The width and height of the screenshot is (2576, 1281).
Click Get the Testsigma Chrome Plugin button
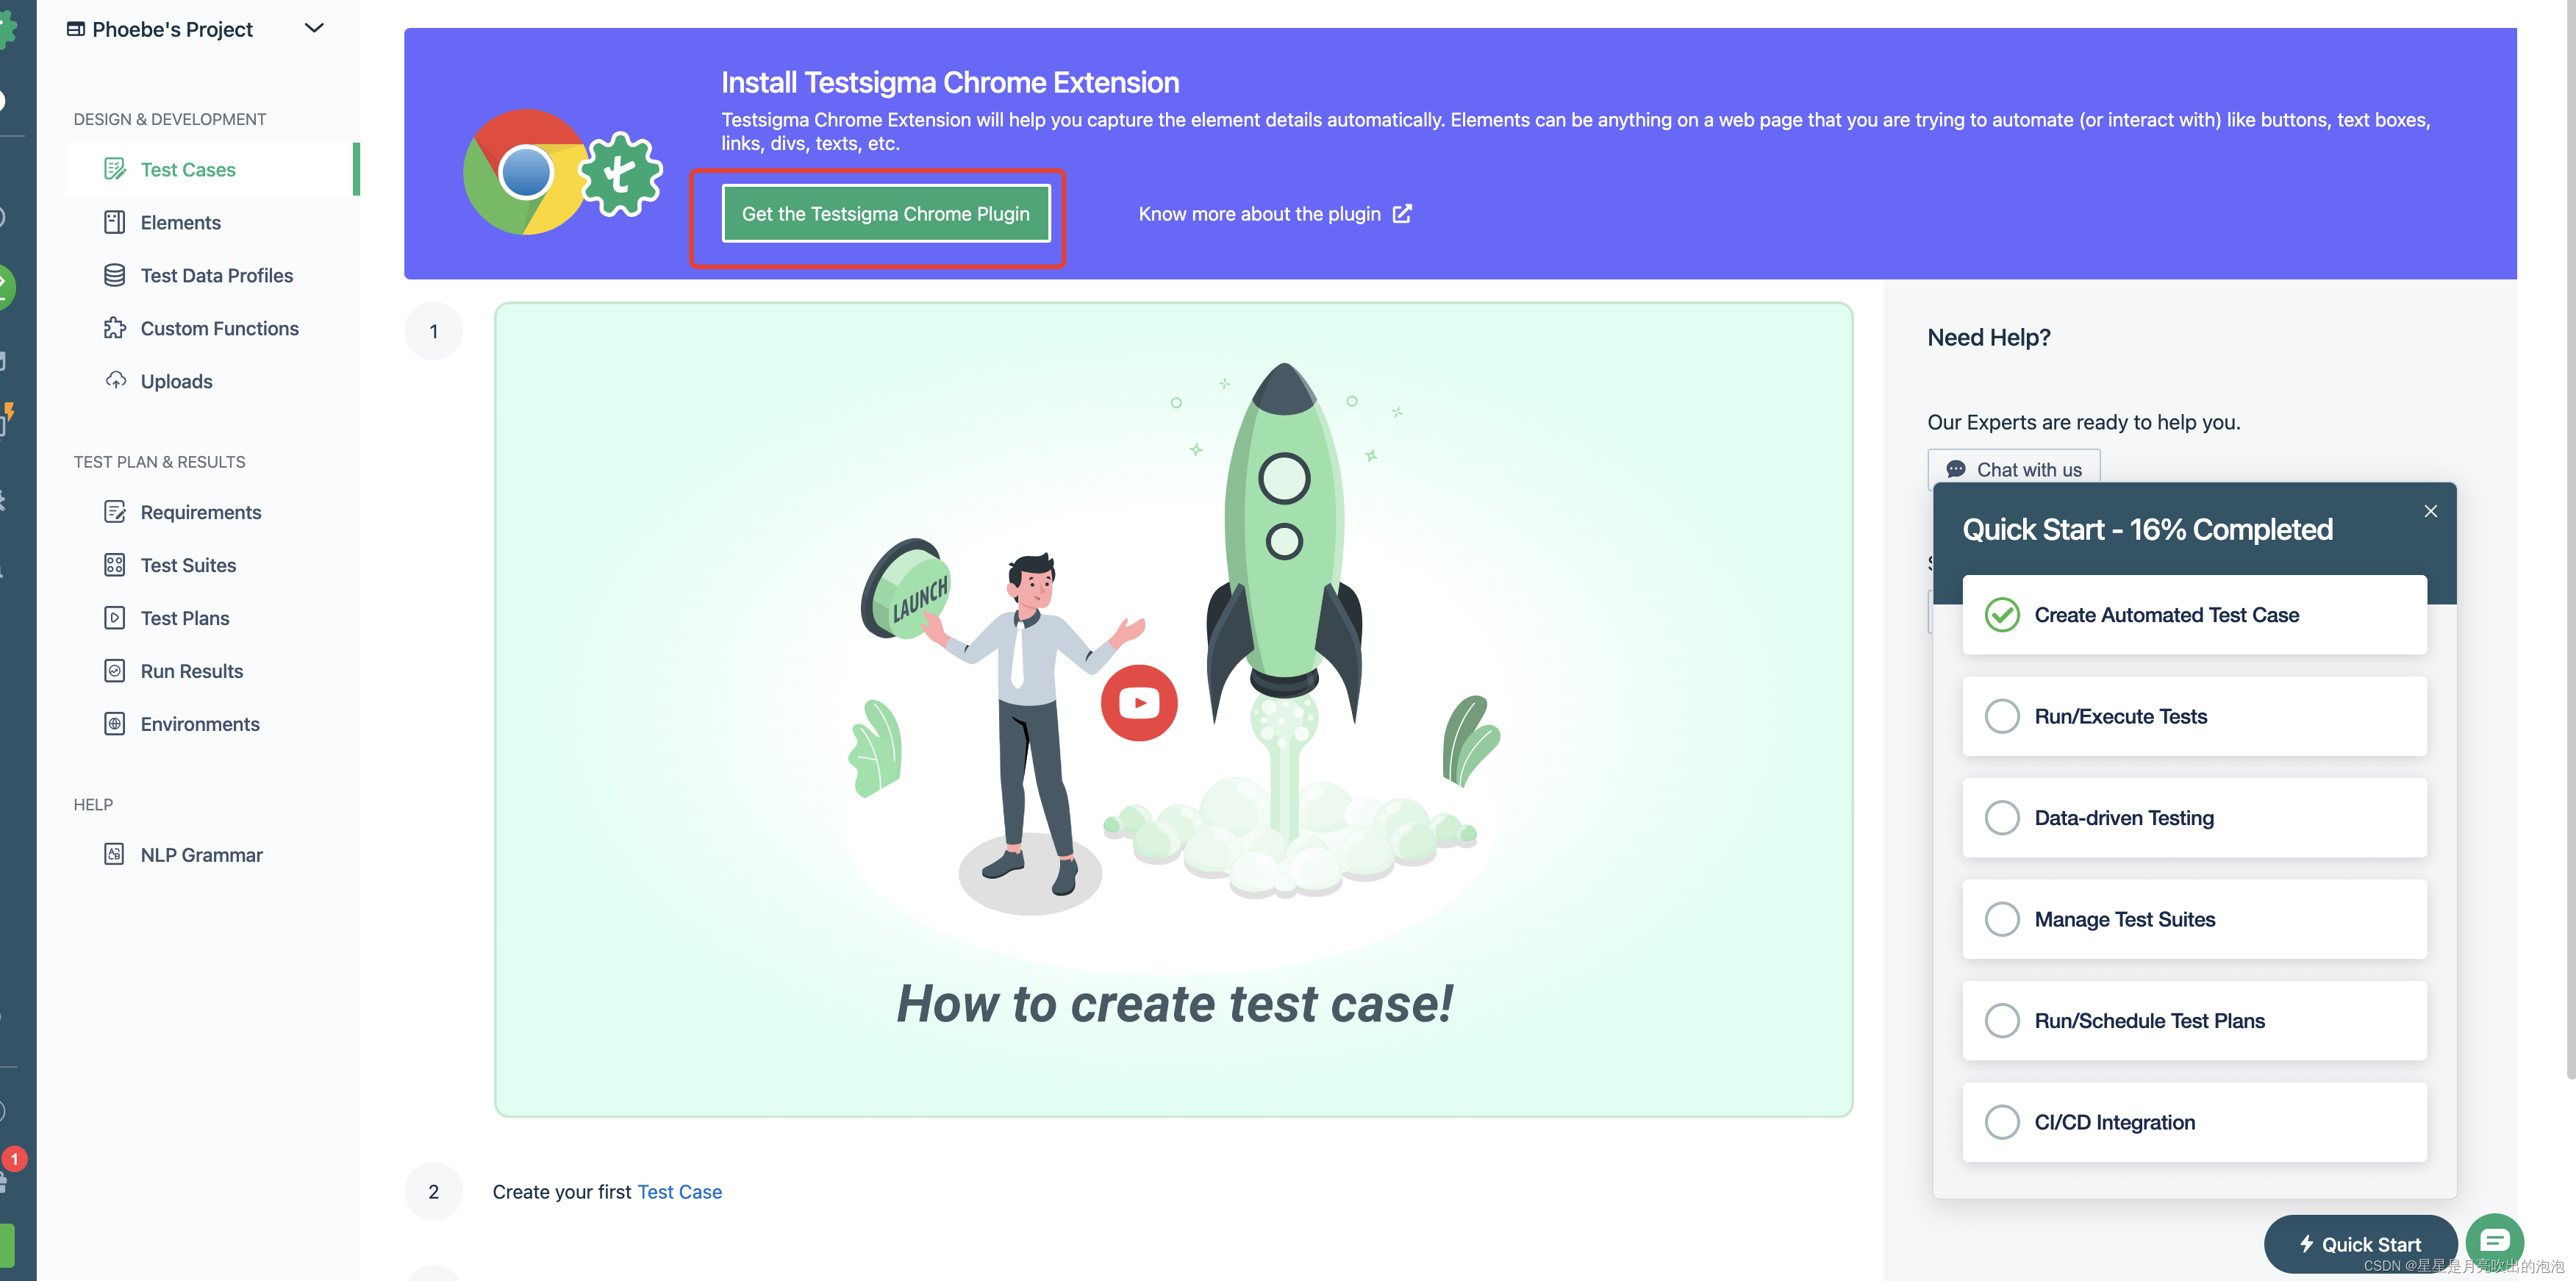pyautogui.click(x=885, y=214)
